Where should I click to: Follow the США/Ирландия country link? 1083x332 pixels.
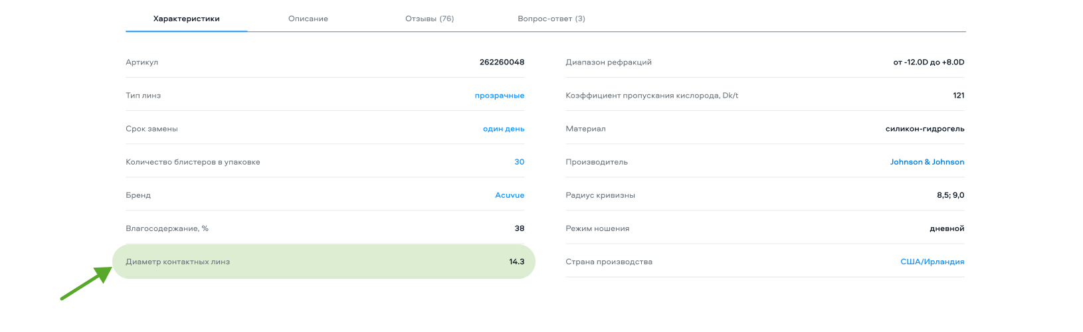pos(932,262)
